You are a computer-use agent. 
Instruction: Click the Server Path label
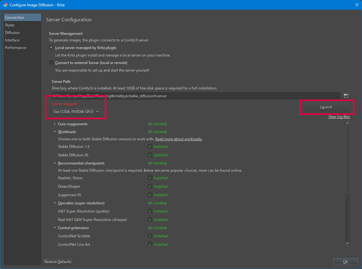pyautogui.click(x=61, y=82)
